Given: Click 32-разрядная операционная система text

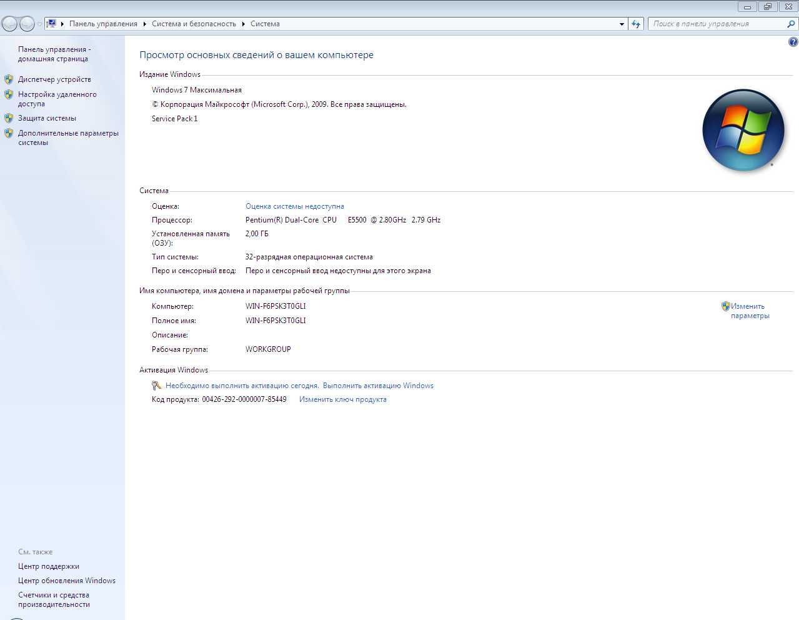Looking at the screenshot, I should click(x=309, y=257).
